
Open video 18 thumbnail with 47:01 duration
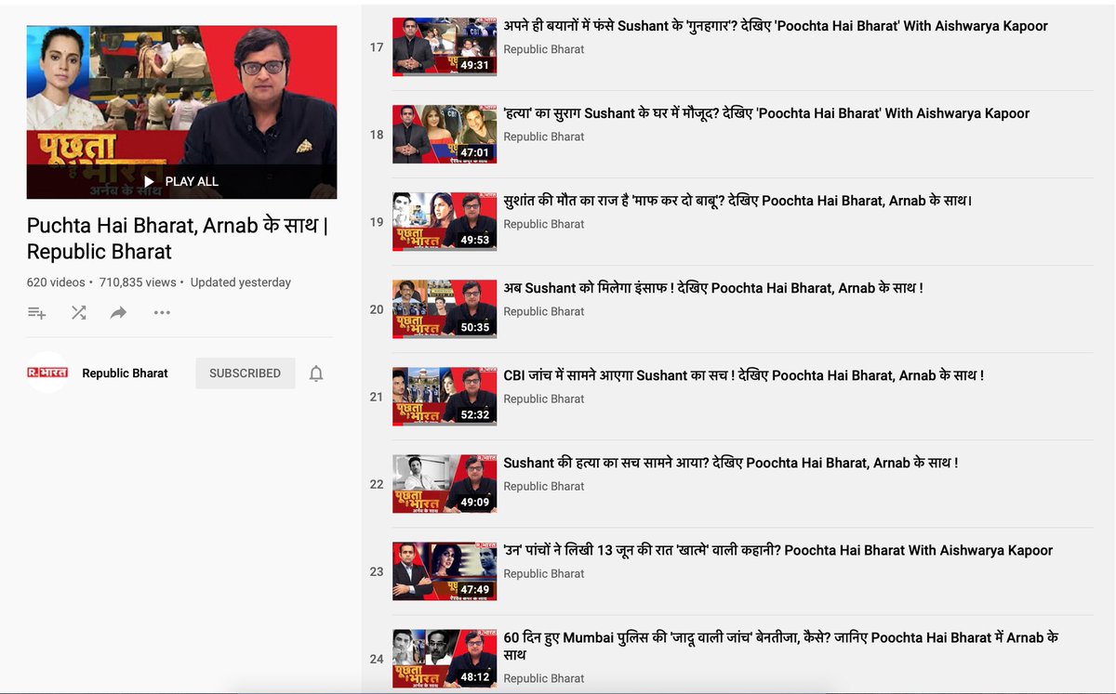445,134
